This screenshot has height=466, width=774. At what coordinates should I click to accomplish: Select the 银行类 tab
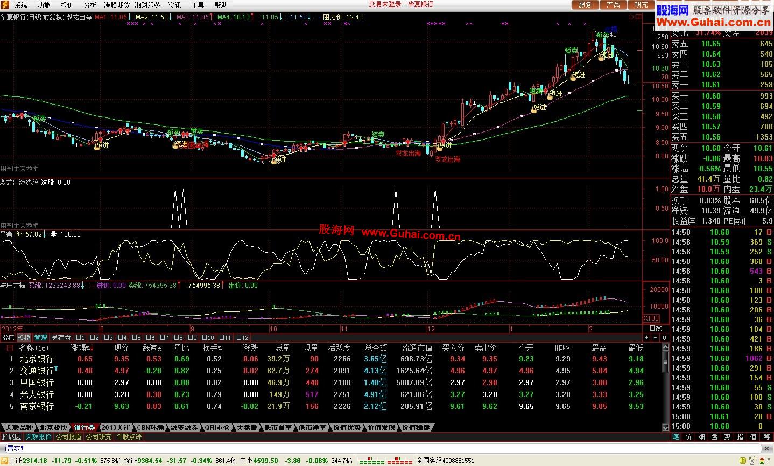point(84,427)
